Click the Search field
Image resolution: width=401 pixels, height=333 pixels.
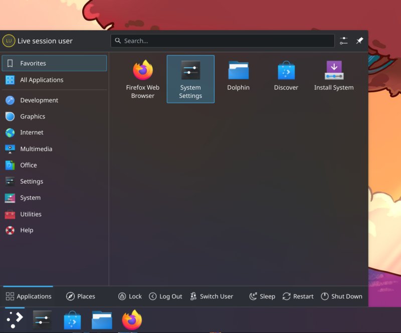[223, 41]
